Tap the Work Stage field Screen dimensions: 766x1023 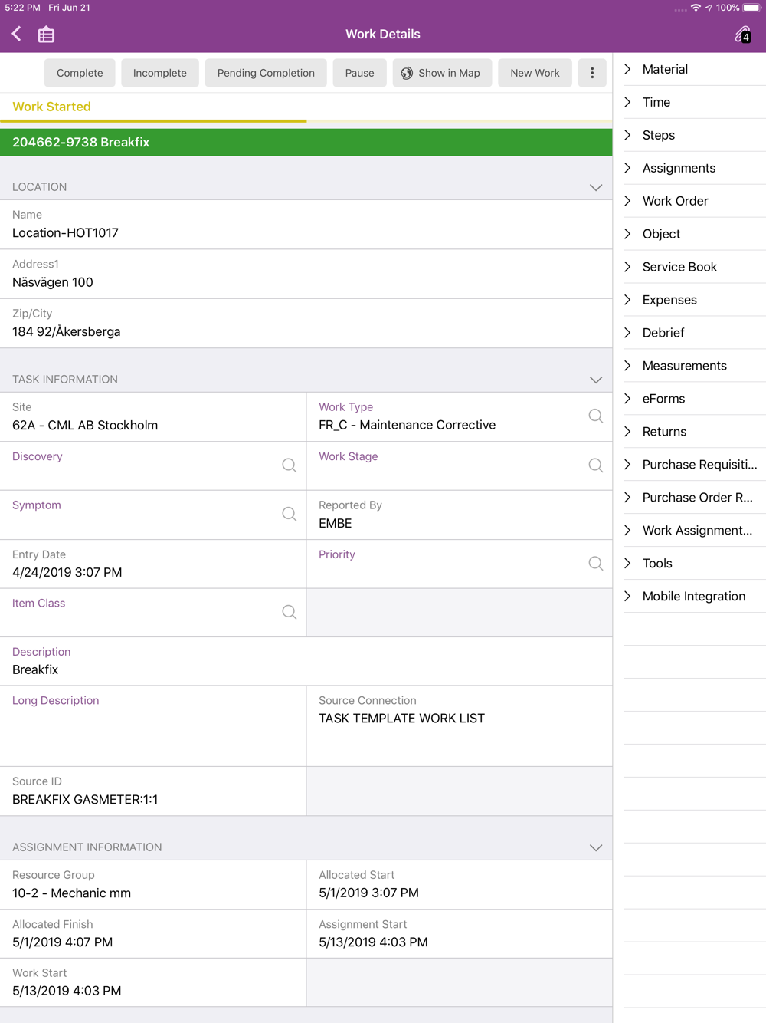click(x=460, y=466)
